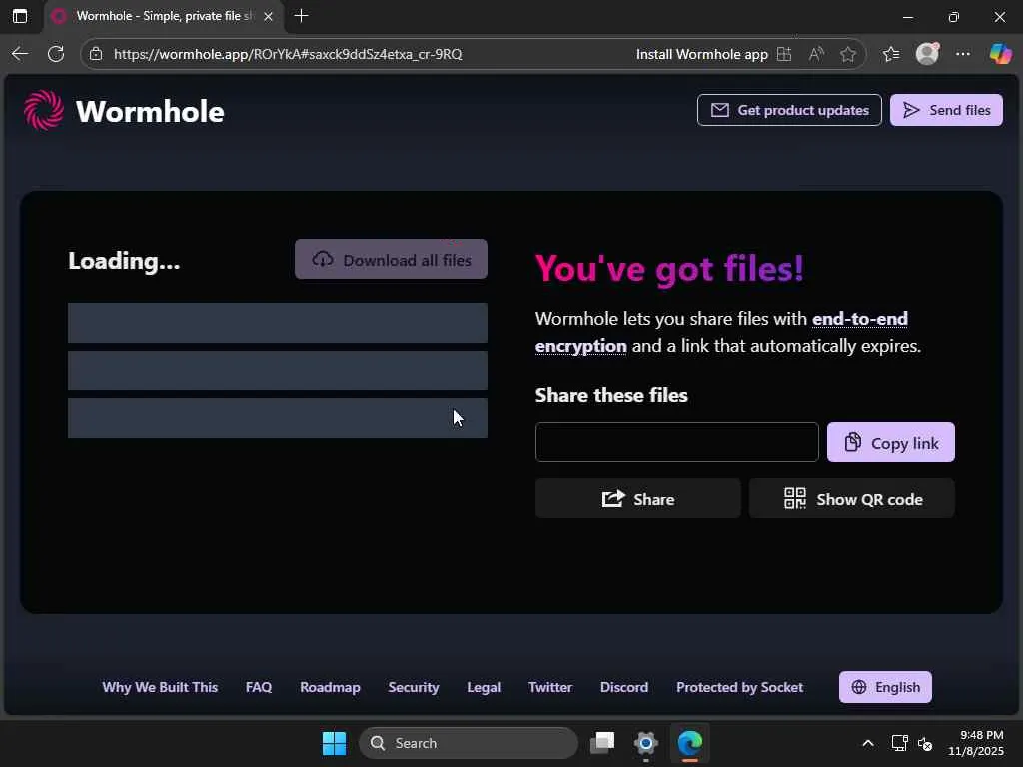
Task: Show hidden icons in system tray
Action: (868, 743)
